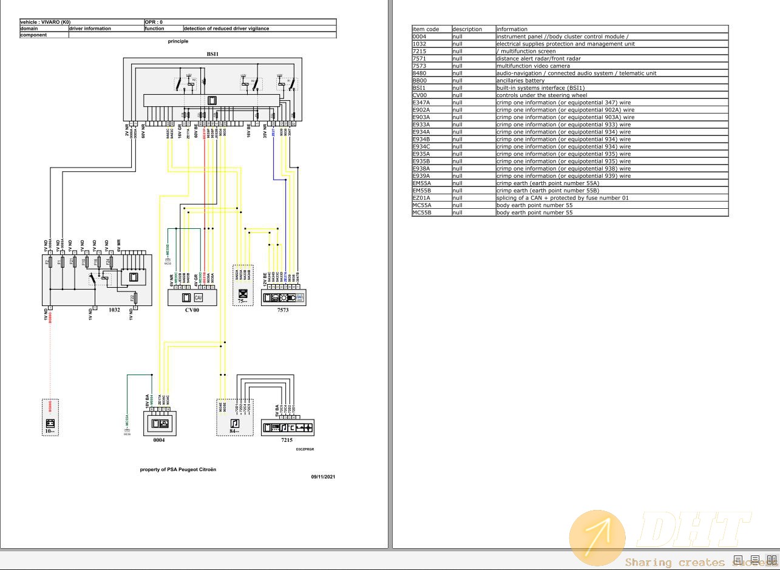780x570 pixels.
Task: Click 'OPR : 0' header cell
Action: [240, 22]
